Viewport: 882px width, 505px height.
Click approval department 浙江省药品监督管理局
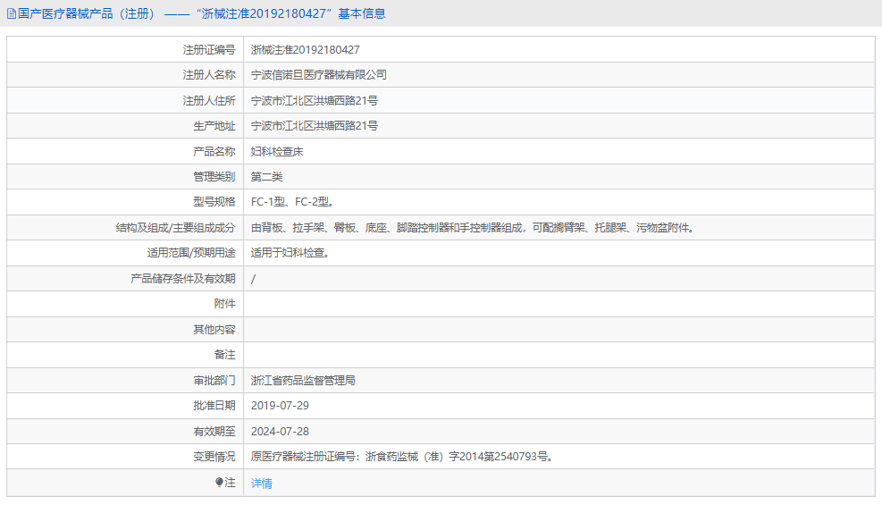[x=303, y=380]
